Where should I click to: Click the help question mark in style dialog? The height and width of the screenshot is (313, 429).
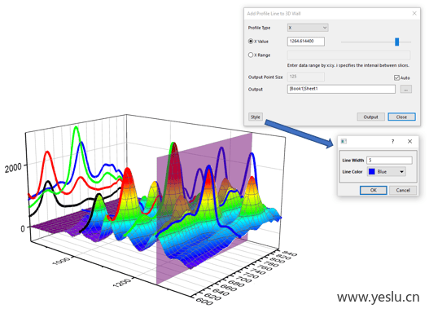tap(392, 141)
